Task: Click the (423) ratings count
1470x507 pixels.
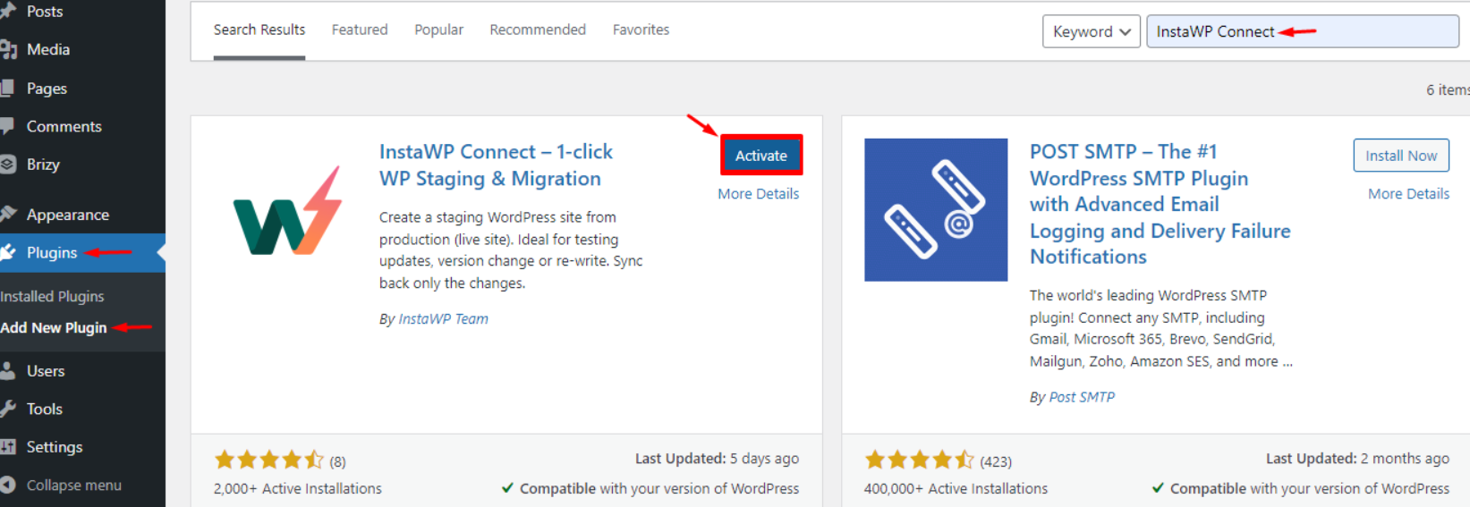Action: point(996,461)
